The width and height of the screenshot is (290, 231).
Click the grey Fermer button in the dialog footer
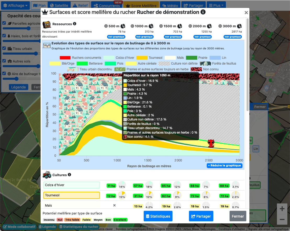click(238, 216)
